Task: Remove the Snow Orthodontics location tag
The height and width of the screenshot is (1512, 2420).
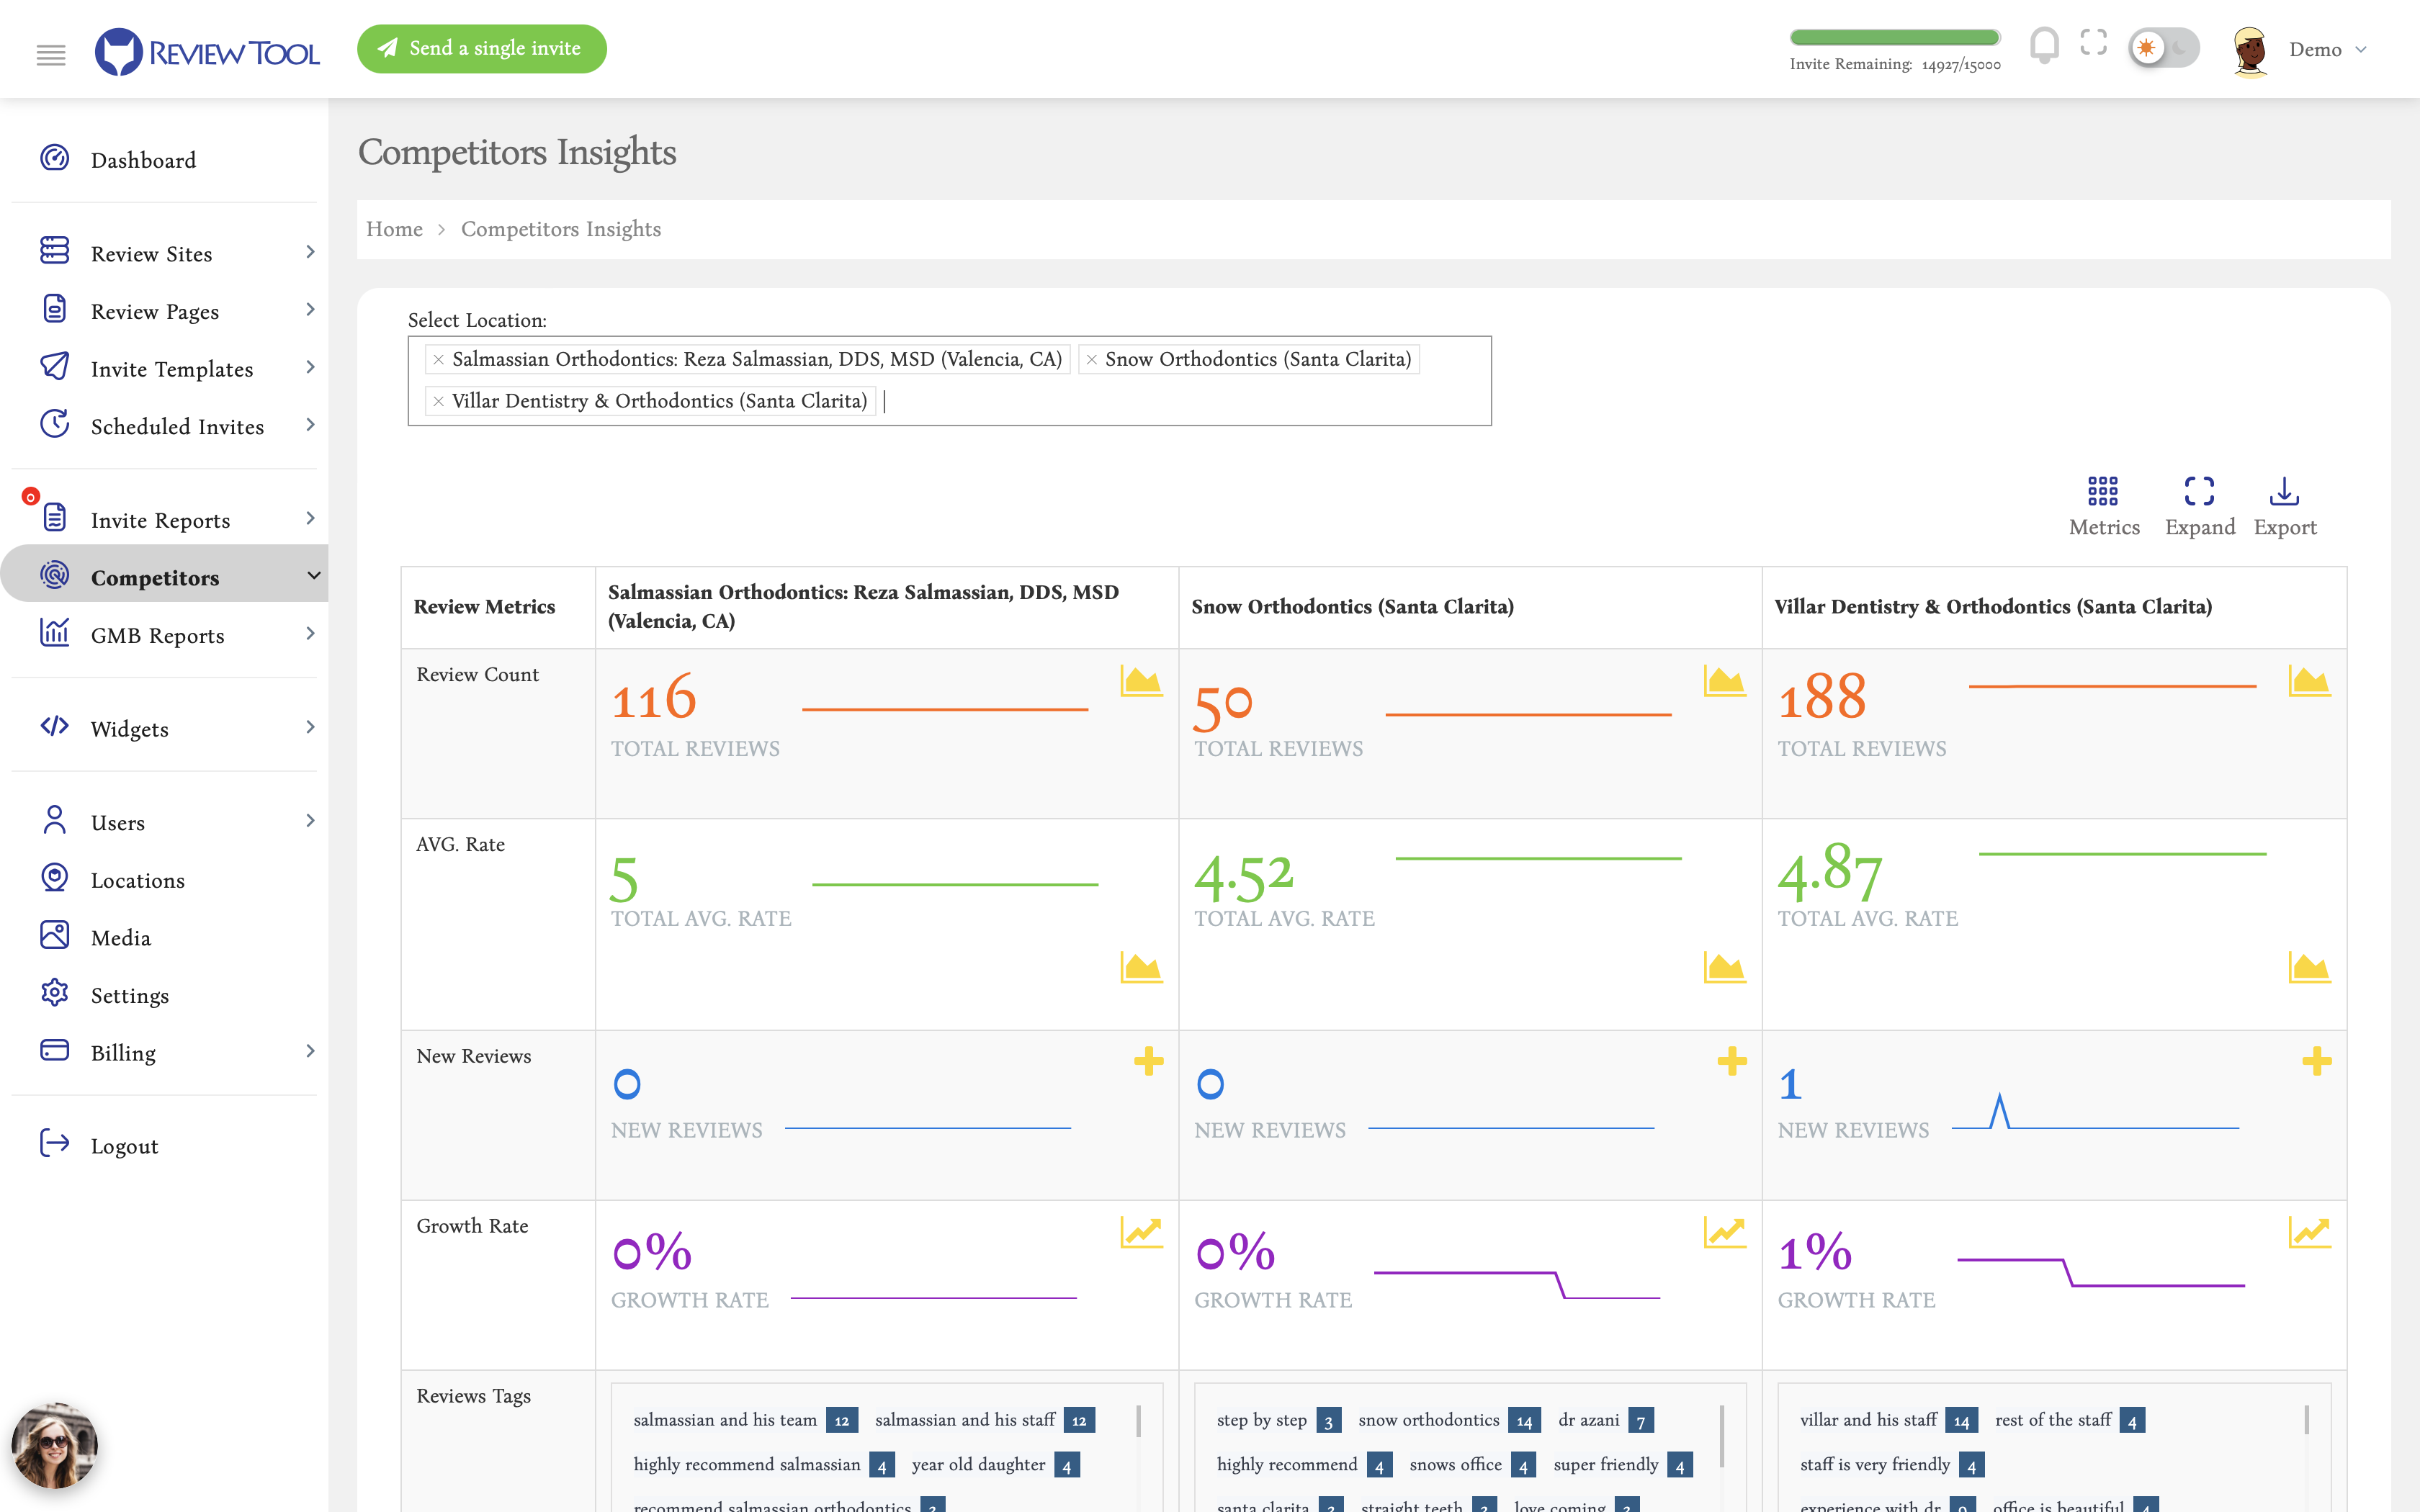Action: [1092, 359]
